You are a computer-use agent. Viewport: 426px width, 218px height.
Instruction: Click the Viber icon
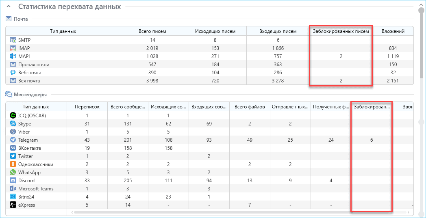(13, 132)
